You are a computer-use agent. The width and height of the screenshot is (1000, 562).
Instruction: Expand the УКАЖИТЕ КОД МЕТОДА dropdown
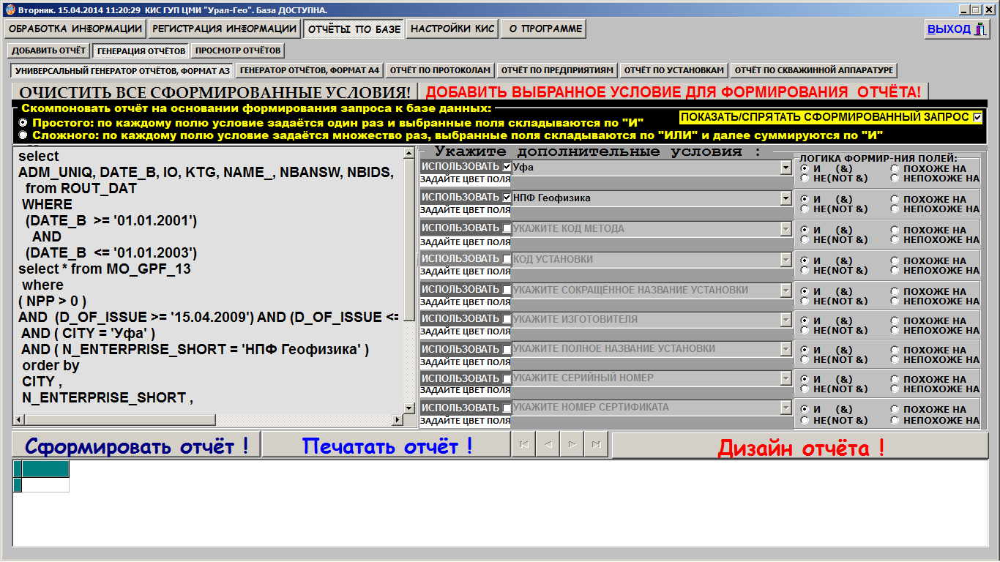(786, 229)
